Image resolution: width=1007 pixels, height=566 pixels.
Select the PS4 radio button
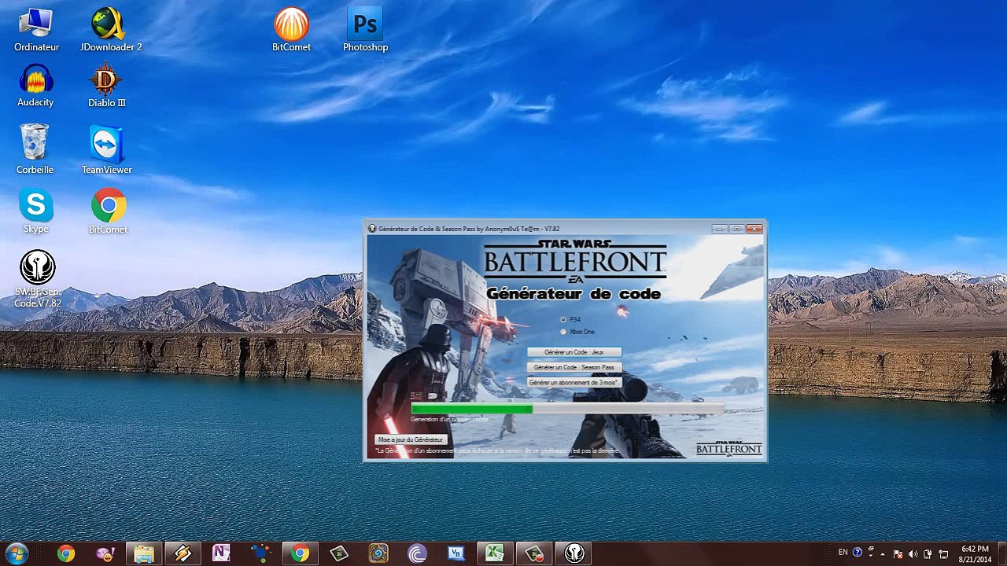(x=563, y=319)
